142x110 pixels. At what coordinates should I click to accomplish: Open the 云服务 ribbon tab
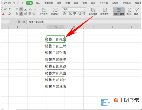[115, 3]
